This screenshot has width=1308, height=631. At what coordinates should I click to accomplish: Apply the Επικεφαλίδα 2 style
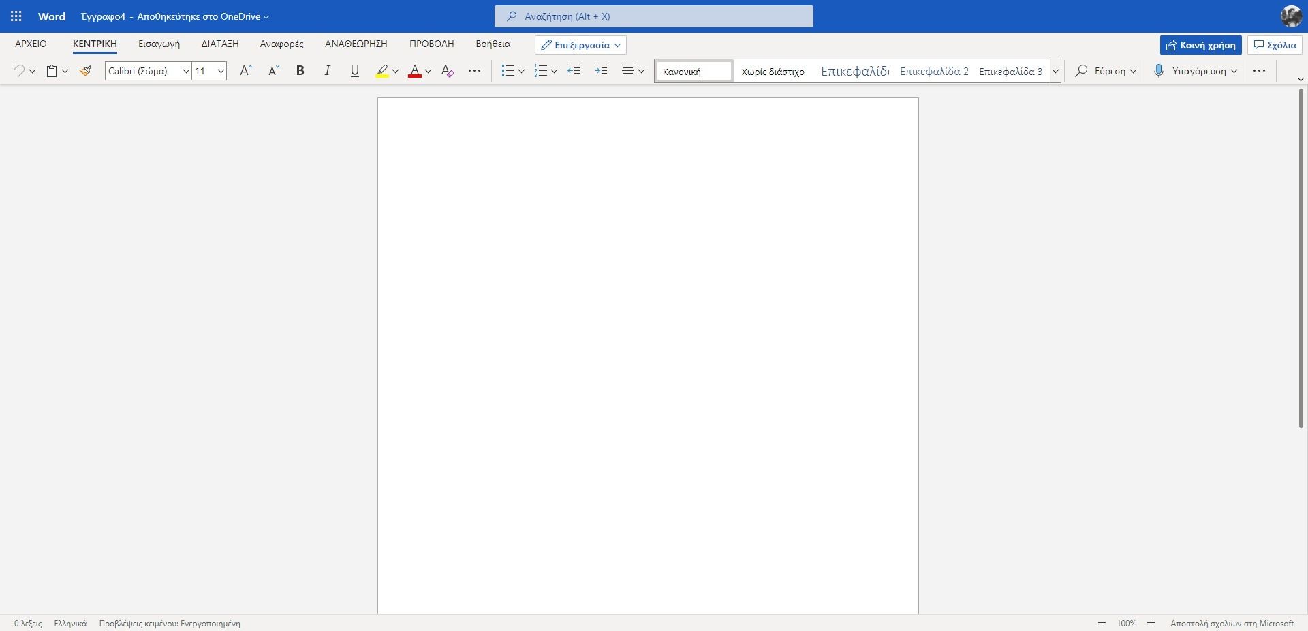tap(933, 71)
